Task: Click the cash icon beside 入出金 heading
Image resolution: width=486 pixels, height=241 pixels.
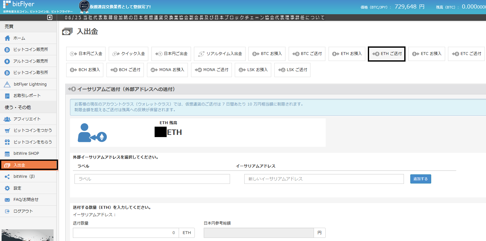Action: tap(67, 32)
